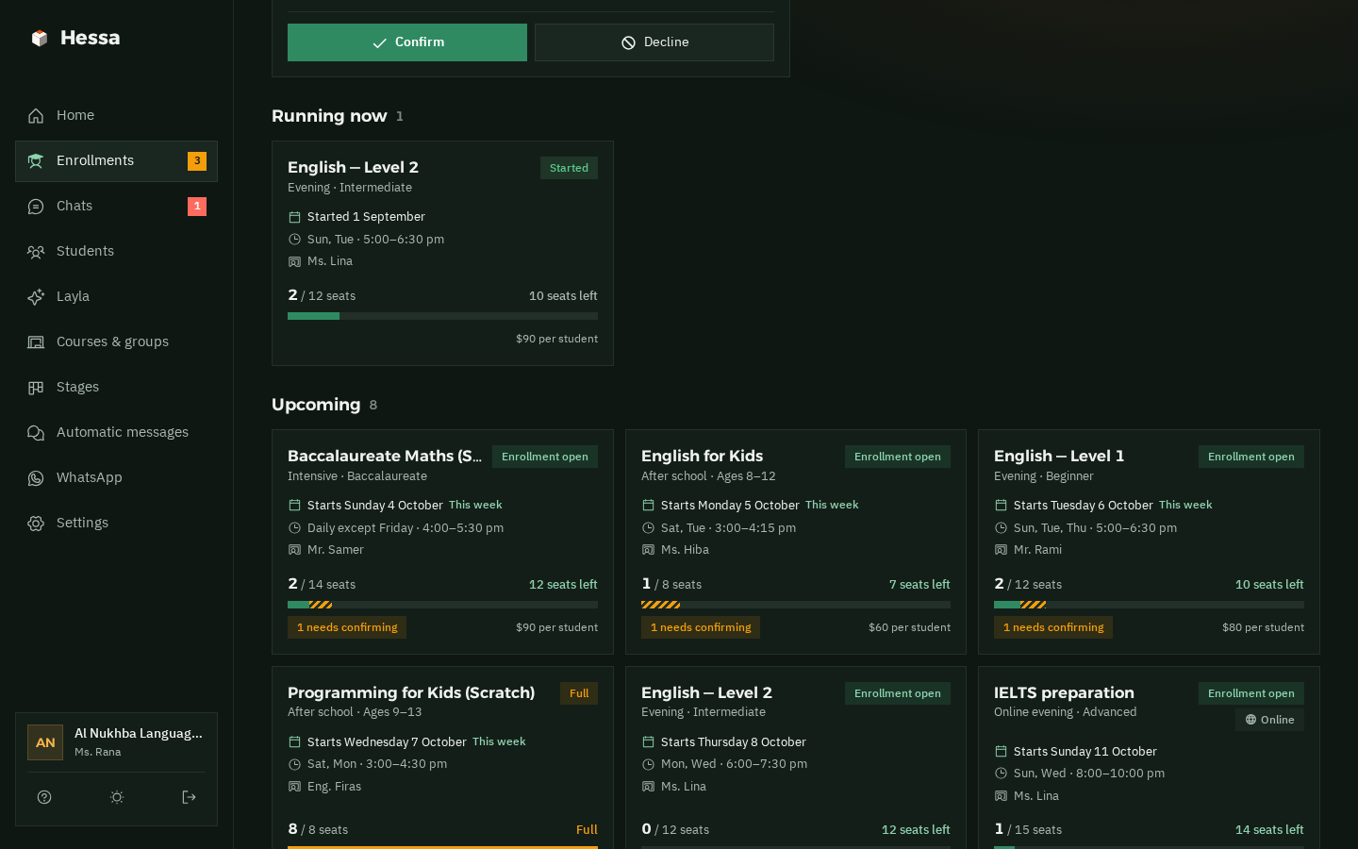The width and height of the screenshot is (1358, 849).
Task: Open the upcoming English – Level 2 card
Action: click(x=796, y=757)
